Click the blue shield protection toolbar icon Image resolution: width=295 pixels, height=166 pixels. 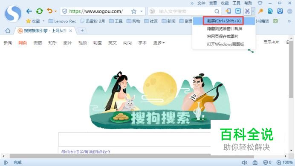(x=280, y=11)
